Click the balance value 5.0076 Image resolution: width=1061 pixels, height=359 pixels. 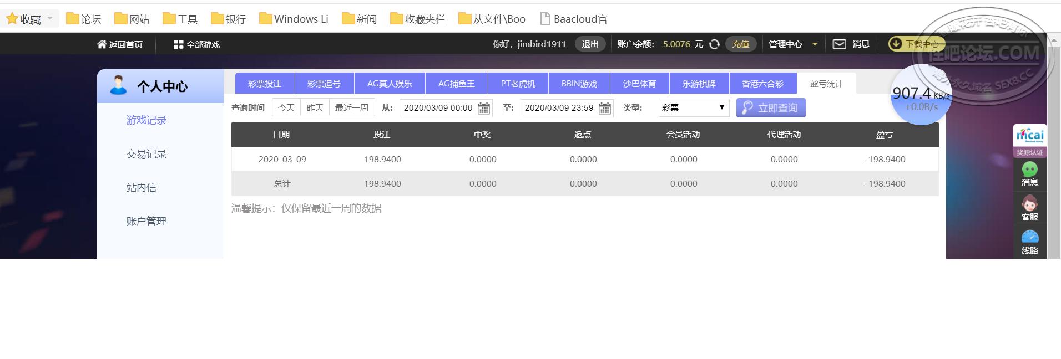676,44
